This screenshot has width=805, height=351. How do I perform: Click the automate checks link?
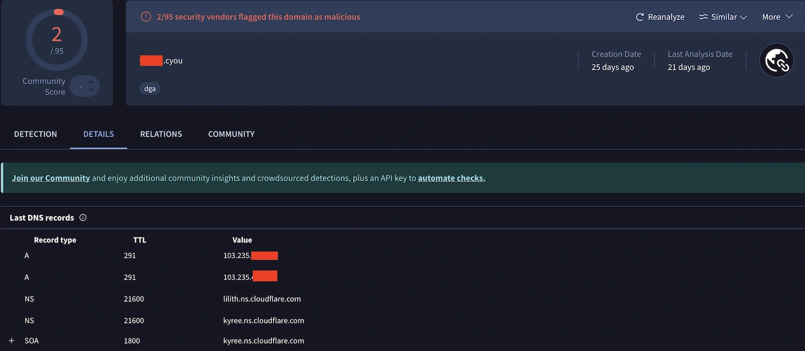(x=451, y=178)
